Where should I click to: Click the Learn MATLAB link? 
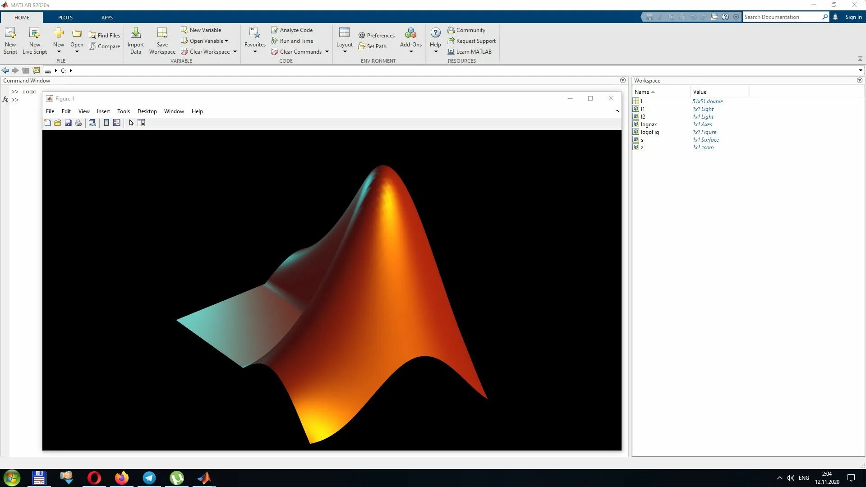pos(474,52)
